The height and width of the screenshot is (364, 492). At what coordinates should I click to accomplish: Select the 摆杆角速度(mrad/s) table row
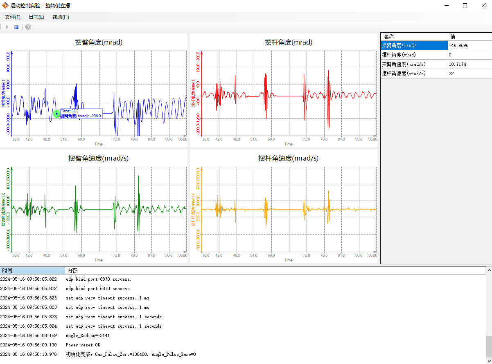tap(414, 74)
